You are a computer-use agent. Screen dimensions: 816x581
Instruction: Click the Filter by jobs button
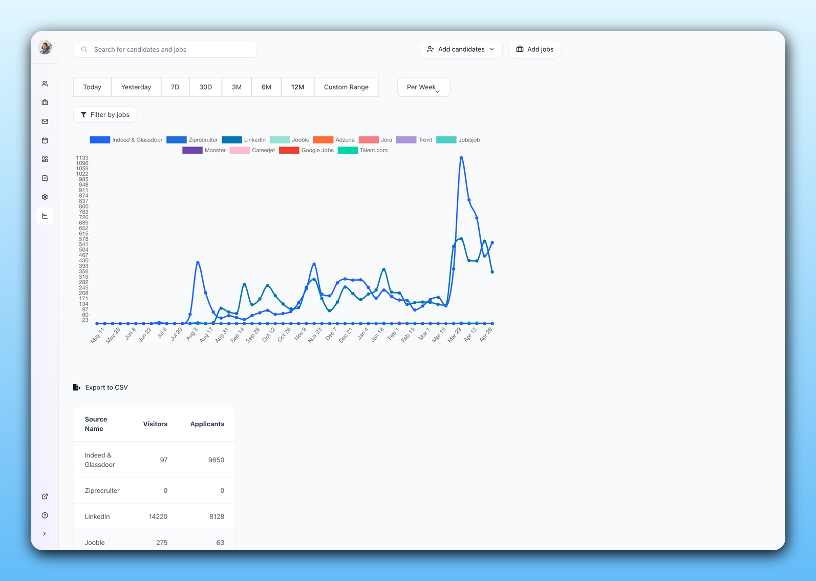(x=105, y=115)
